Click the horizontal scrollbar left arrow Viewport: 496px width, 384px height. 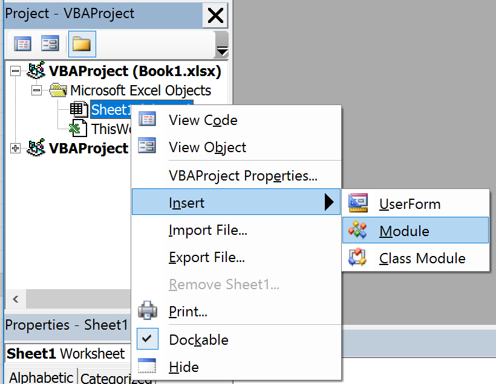[x=15, y=299]
